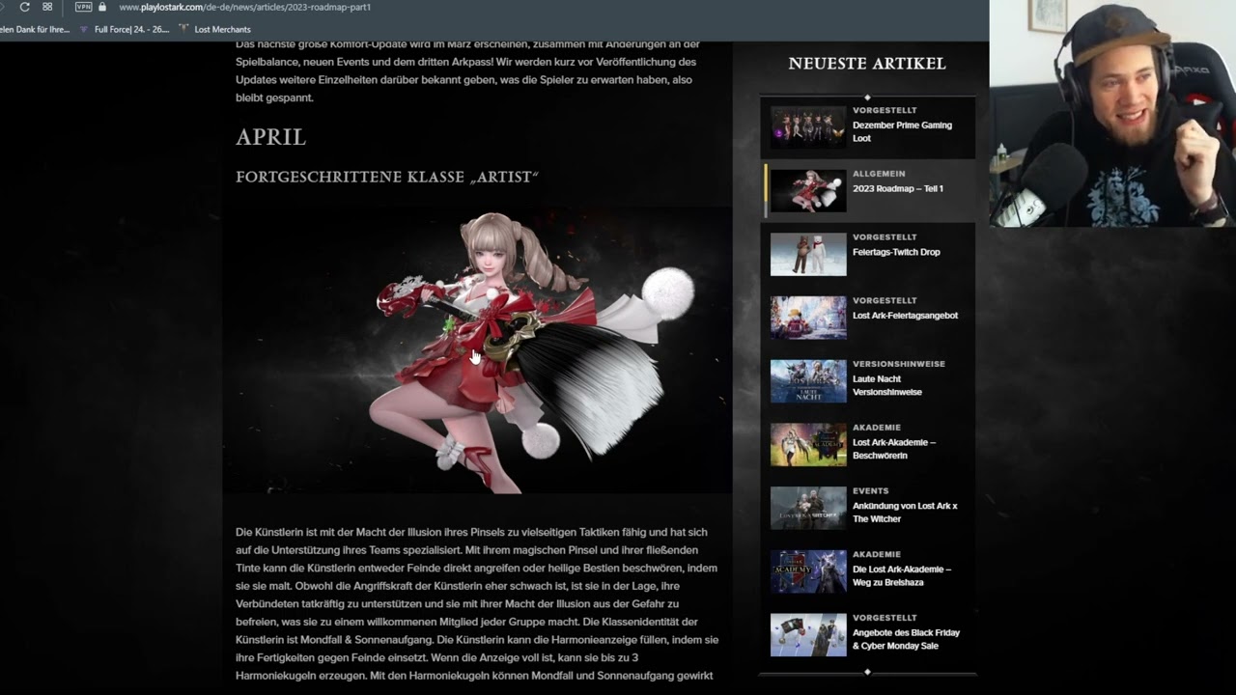Reload the page with the refresh icon

coord(24,7)
